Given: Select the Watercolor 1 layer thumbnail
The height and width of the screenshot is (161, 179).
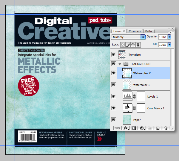Looking at the screenshot, I should click(x=127, y=85).
